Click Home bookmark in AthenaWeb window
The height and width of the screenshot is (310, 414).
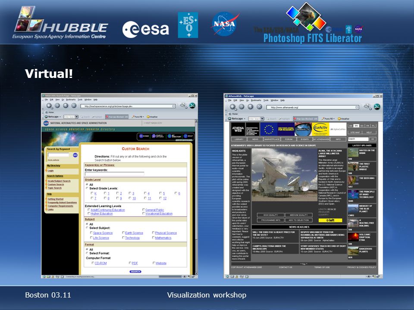pyautogui.click(x=233, y=114)
